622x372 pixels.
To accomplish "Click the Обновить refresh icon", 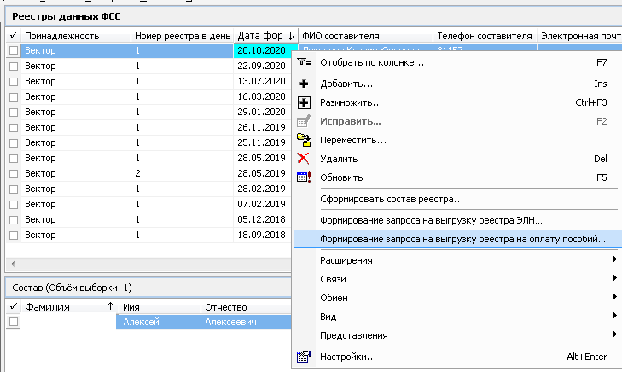I will 304,177.
